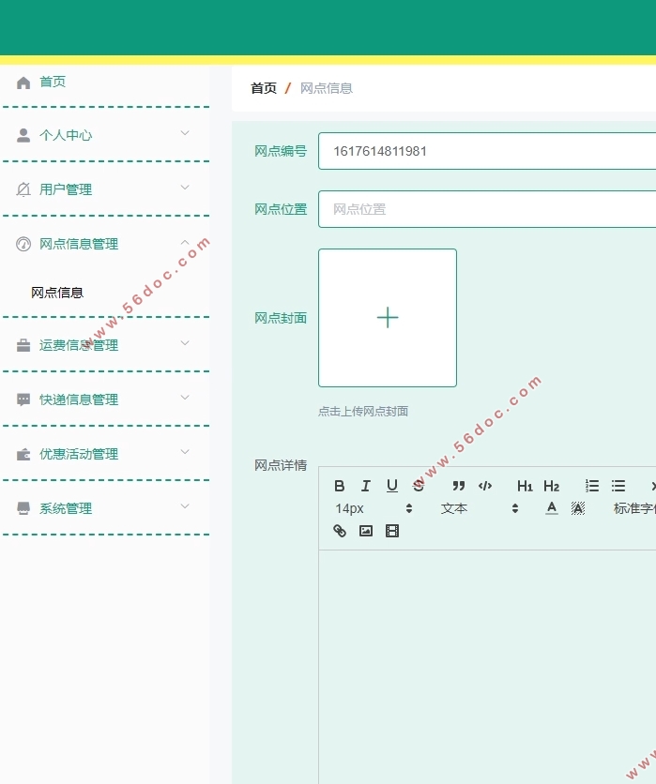Toggle underline formatting in the editor
Screen dimensions: 656x784
[x=392, y=486]
